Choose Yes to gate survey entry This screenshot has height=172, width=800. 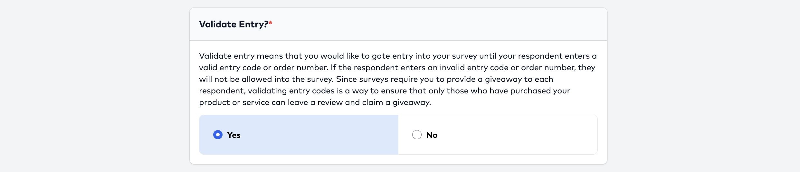click(218, 135)
